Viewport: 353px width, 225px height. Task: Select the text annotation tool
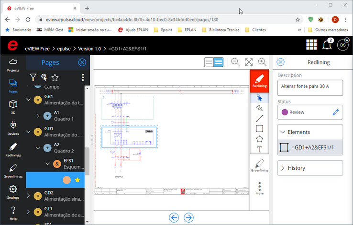pyautogui.click(x=260, y=149)
